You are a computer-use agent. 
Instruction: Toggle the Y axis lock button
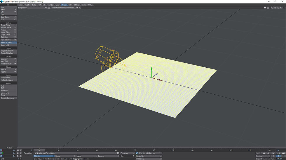1,153
